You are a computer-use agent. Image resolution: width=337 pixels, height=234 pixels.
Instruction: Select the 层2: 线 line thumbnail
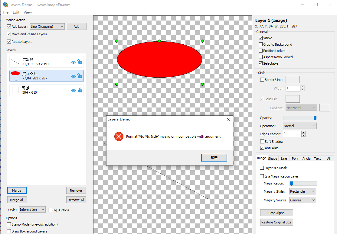click(x=15, y=62)
